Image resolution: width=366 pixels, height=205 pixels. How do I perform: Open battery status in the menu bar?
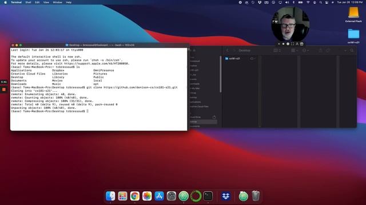301,2
